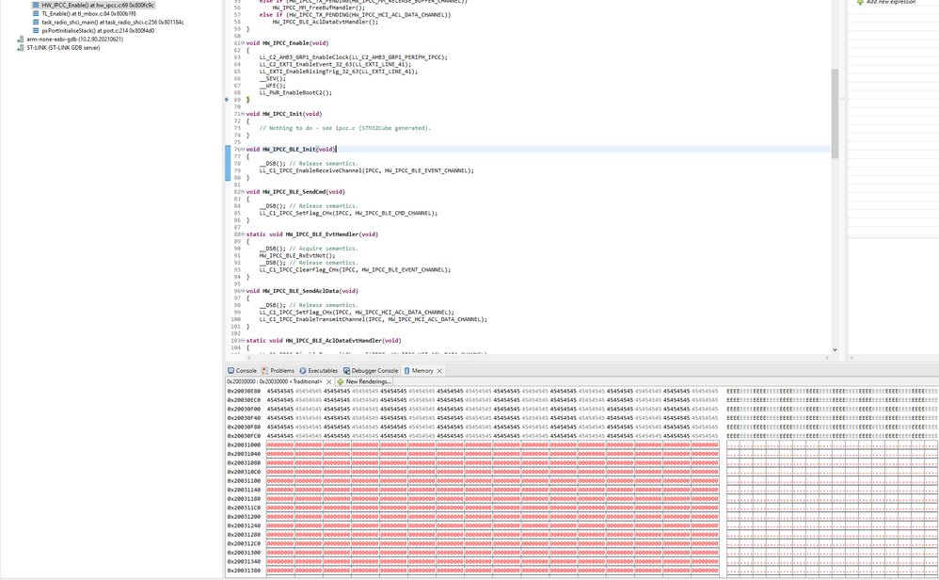Select the TL_Enable() stack frame icon
This screenshot has height=580, width=939.
(36, 13)
